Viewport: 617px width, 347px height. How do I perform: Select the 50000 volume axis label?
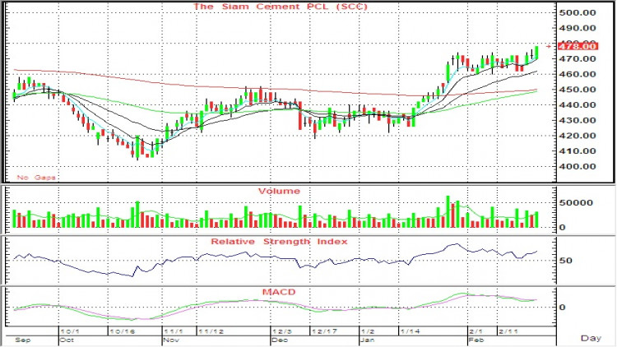576,202
